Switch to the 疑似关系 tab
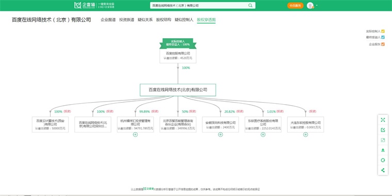392x196 pixels. (145, 20)
